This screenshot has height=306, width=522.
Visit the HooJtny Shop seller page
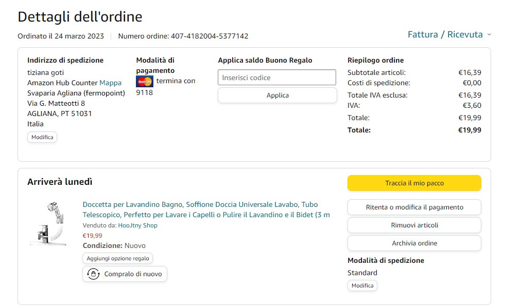tap(138, 225)
